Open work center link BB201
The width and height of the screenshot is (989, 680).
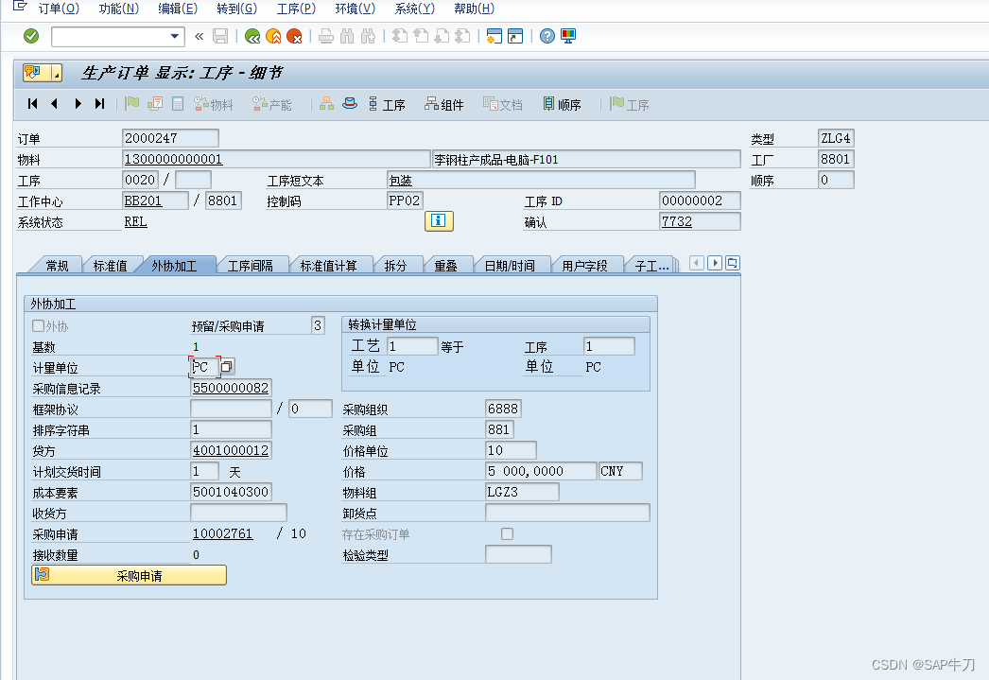(143, 201)
